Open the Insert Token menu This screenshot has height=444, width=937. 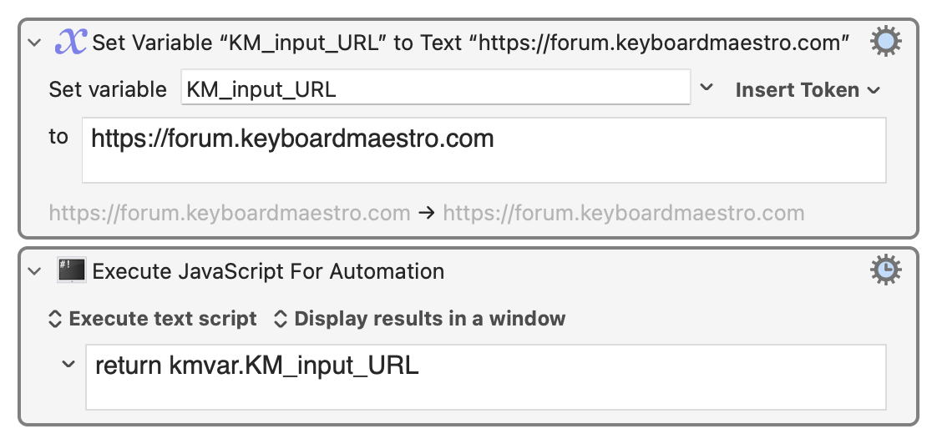click(808, 89)
